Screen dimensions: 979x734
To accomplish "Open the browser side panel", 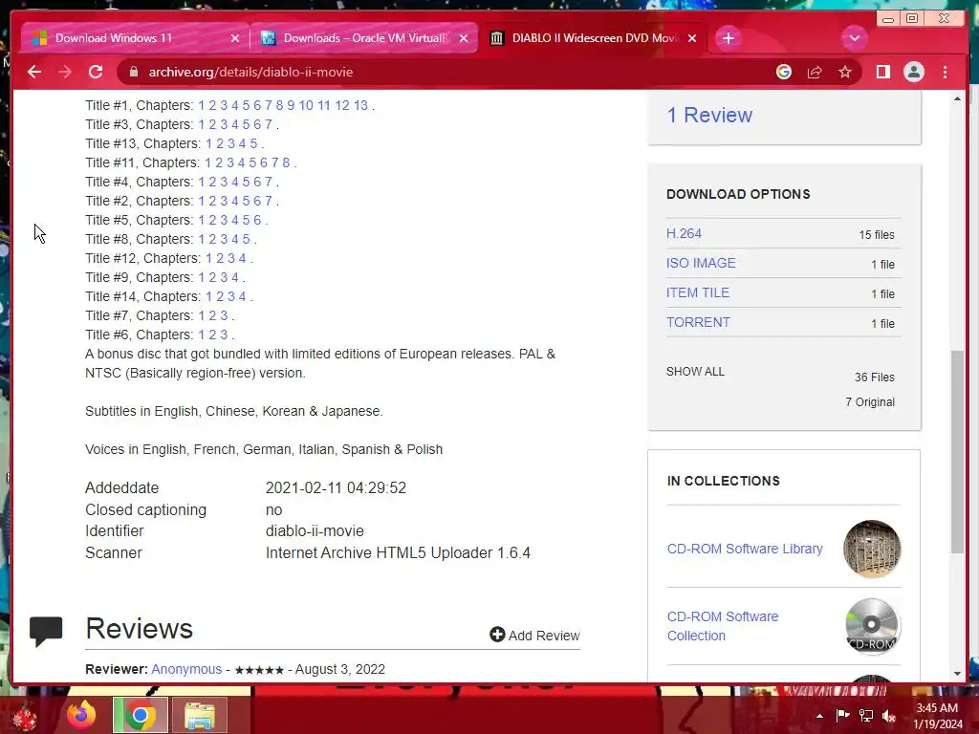I will click(x=882, y=72).
